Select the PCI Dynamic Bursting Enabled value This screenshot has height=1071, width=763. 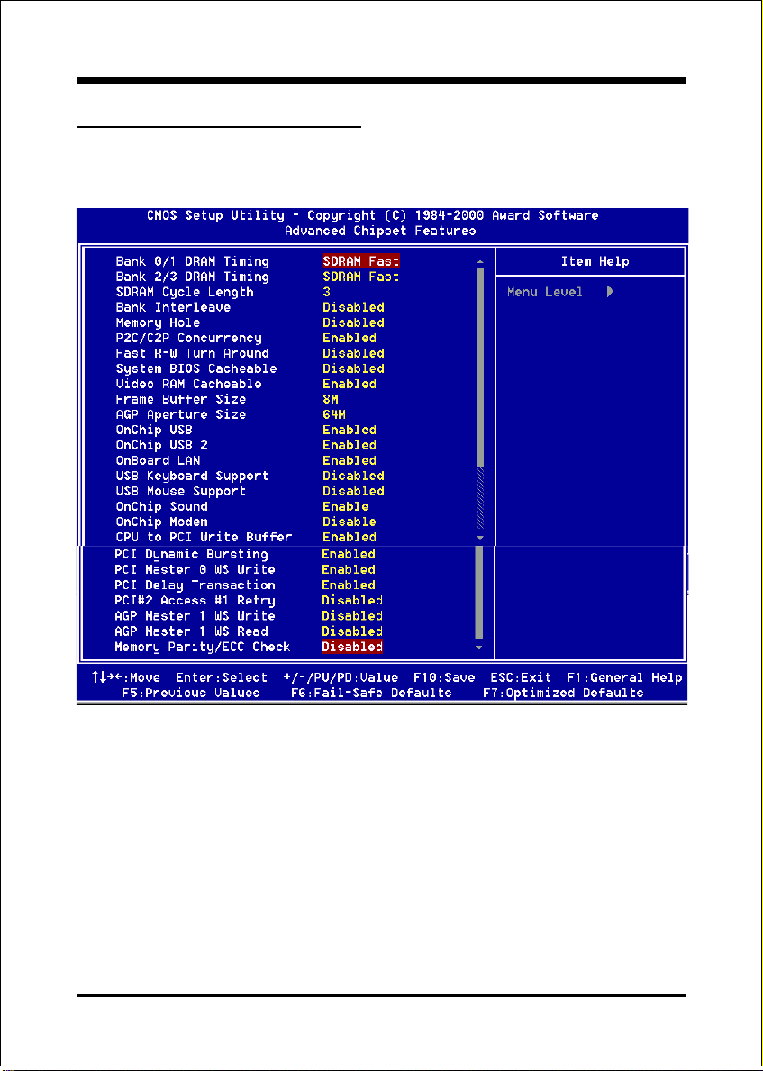click(349, 554)
